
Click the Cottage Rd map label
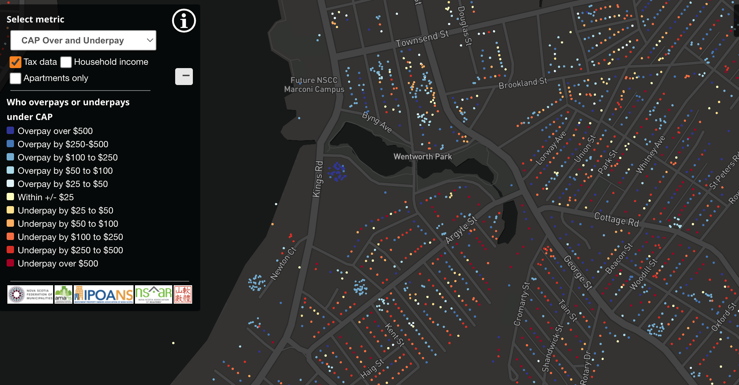click(616, 219)
